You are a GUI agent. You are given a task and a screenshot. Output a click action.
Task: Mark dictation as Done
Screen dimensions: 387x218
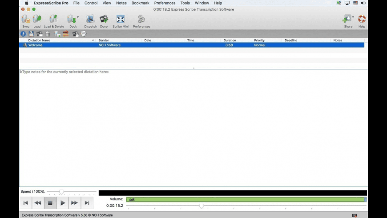coord(104,19)
